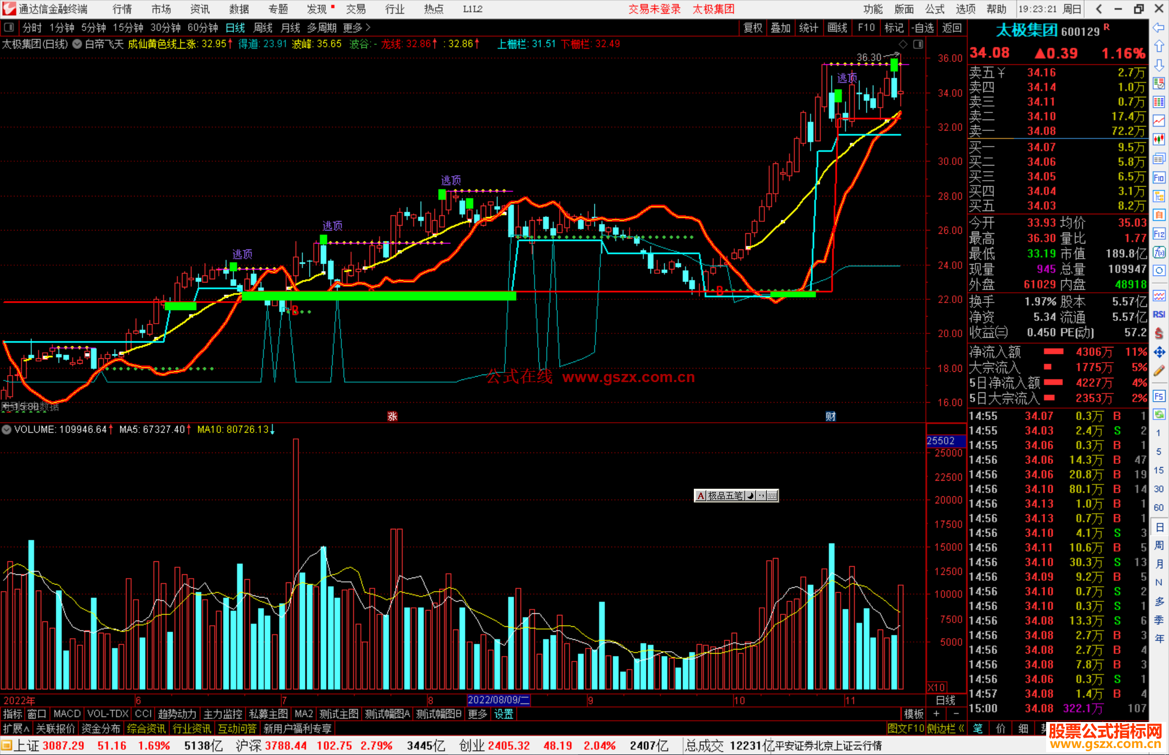Click the candlestick chart sidebar icon
Image resolution: width=1169 pixels, height=755 pixels.
[1159, 139]
